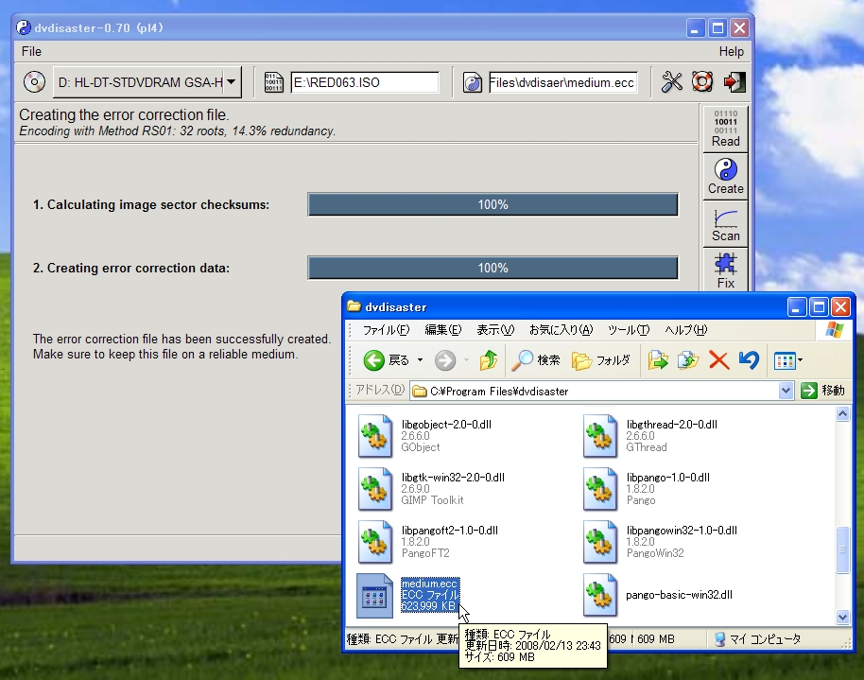Open the Help menu in dvdisaster

(x=732, y=51)
